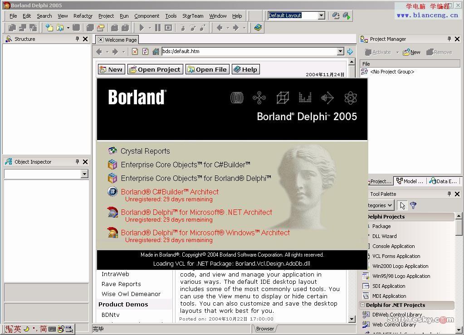Click the Tool Palette scrollbar up arrow
This screenshot has width=464, height=335.
coord(459,216)
